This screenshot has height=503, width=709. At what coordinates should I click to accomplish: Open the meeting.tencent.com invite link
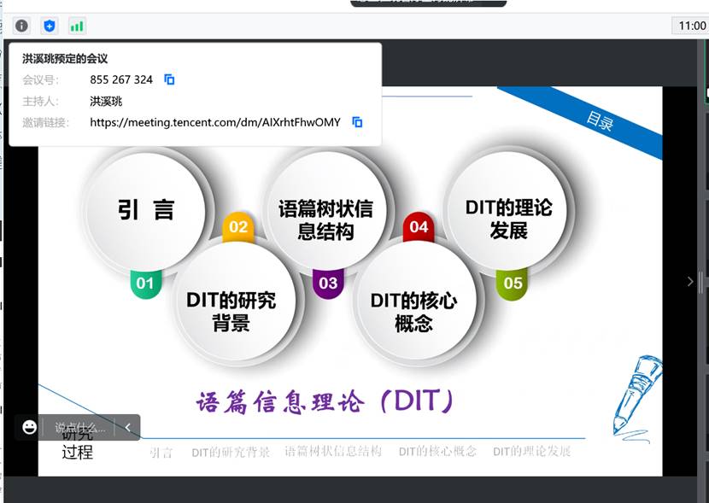[214, 122]
